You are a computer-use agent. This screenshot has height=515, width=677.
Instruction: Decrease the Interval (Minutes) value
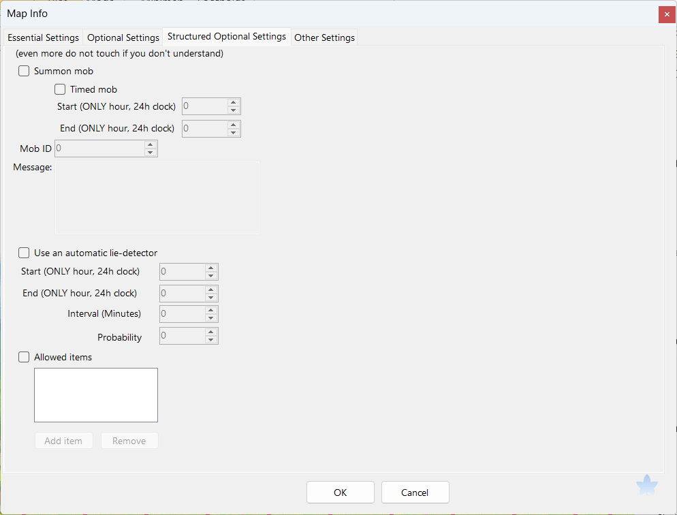(210, 318)
